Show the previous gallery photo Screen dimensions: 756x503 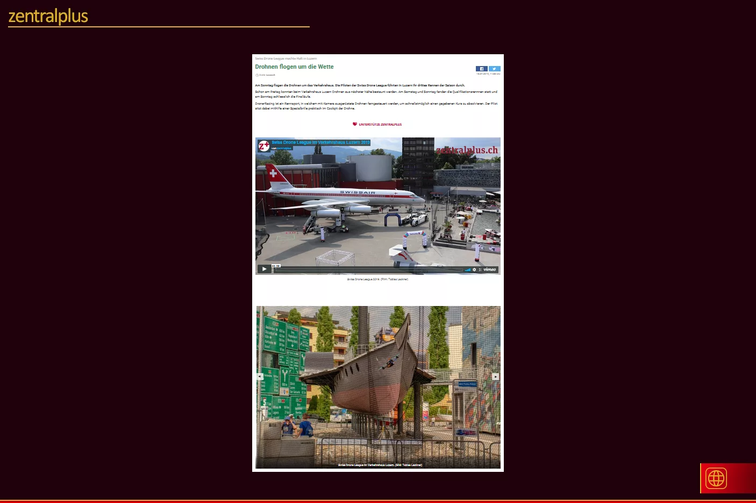point(260,376)
